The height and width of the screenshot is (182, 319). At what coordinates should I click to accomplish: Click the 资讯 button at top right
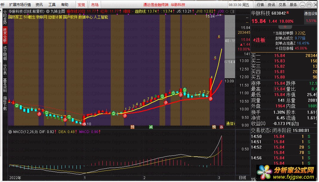click(x=271, y=4)
